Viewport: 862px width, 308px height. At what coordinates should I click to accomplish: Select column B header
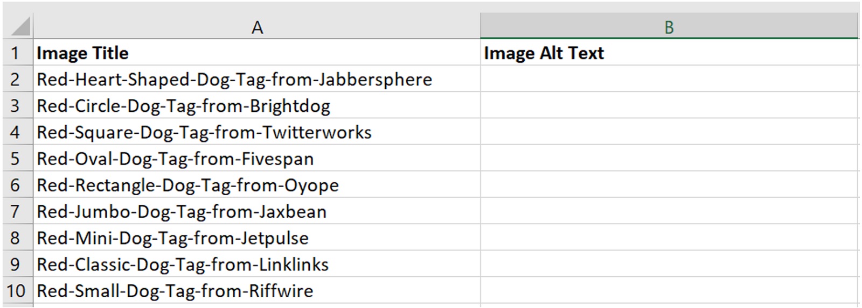pyautogui.click(x=669, y=27)
